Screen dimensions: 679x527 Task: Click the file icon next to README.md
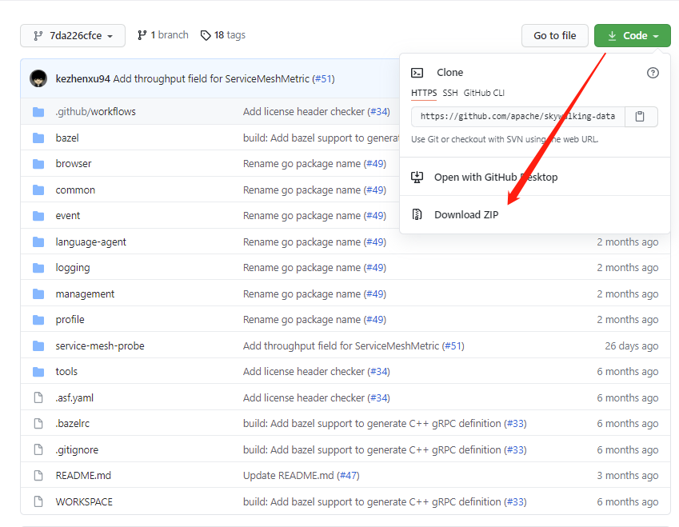pyautogui.click(x=38, y=476)
